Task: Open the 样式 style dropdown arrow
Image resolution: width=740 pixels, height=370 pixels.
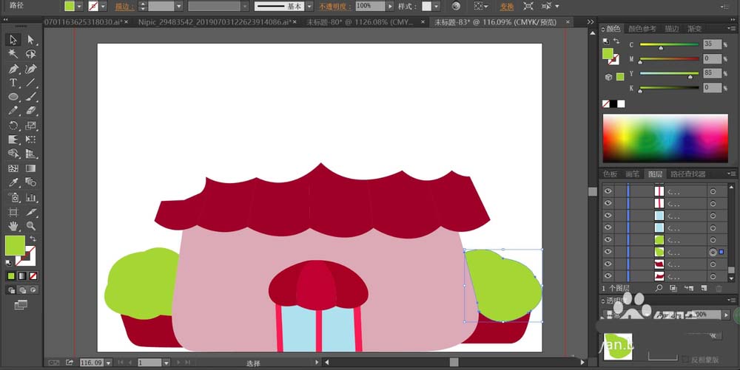Action: [x=436, y=6]
